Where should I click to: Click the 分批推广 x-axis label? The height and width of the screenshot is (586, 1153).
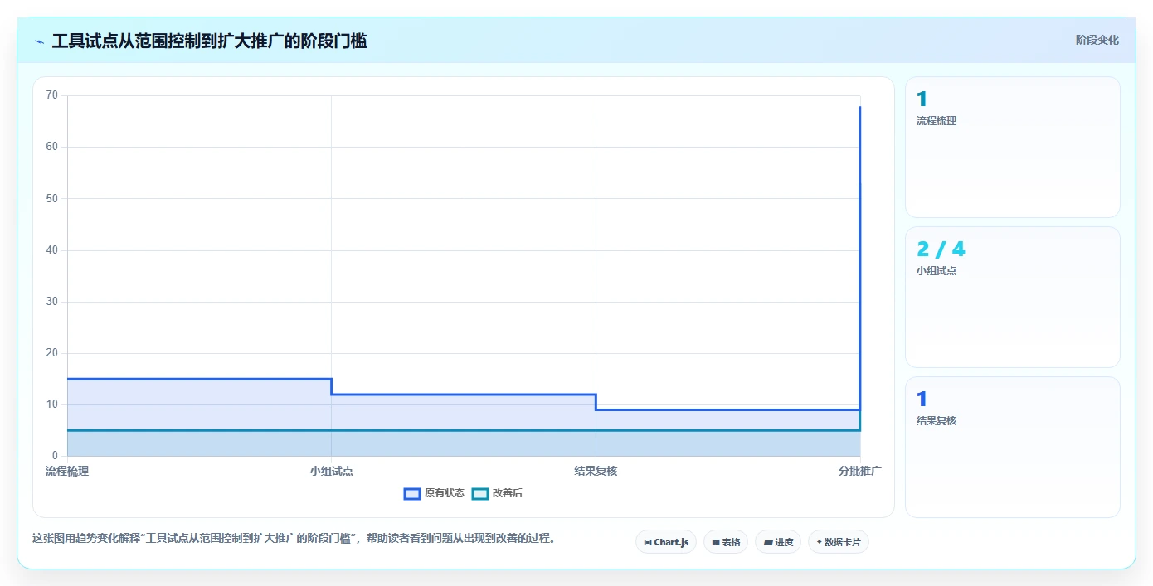(x=860, y=471)
